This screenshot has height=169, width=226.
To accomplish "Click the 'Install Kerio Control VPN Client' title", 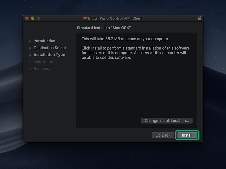I will click(x=115, y=18).
